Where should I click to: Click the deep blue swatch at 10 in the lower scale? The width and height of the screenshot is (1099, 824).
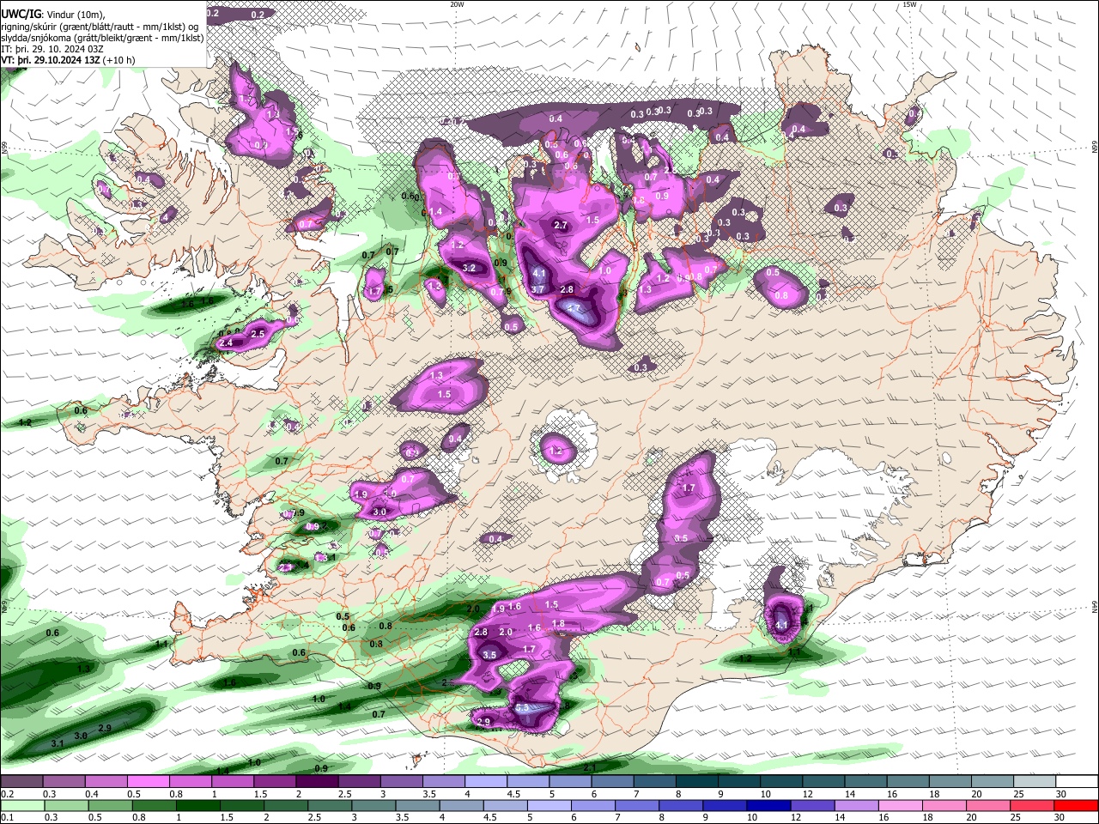click(769, 805)
